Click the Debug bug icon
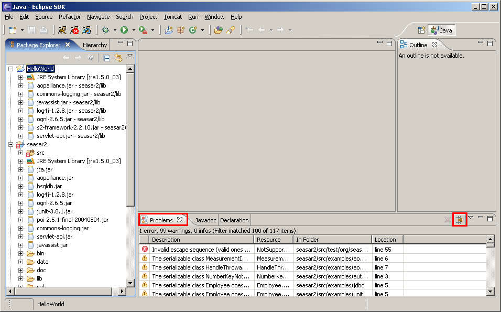 [105, 30]
